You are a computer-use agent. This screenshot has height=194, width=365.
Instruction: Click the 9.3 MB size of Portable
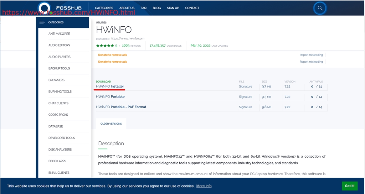[x=266, y=97]
